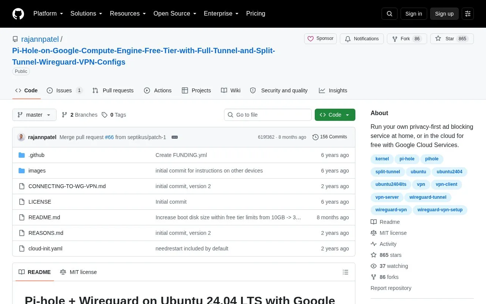Open the Pricing page
This screenshot has height=304, width=486.
(256, 14)
